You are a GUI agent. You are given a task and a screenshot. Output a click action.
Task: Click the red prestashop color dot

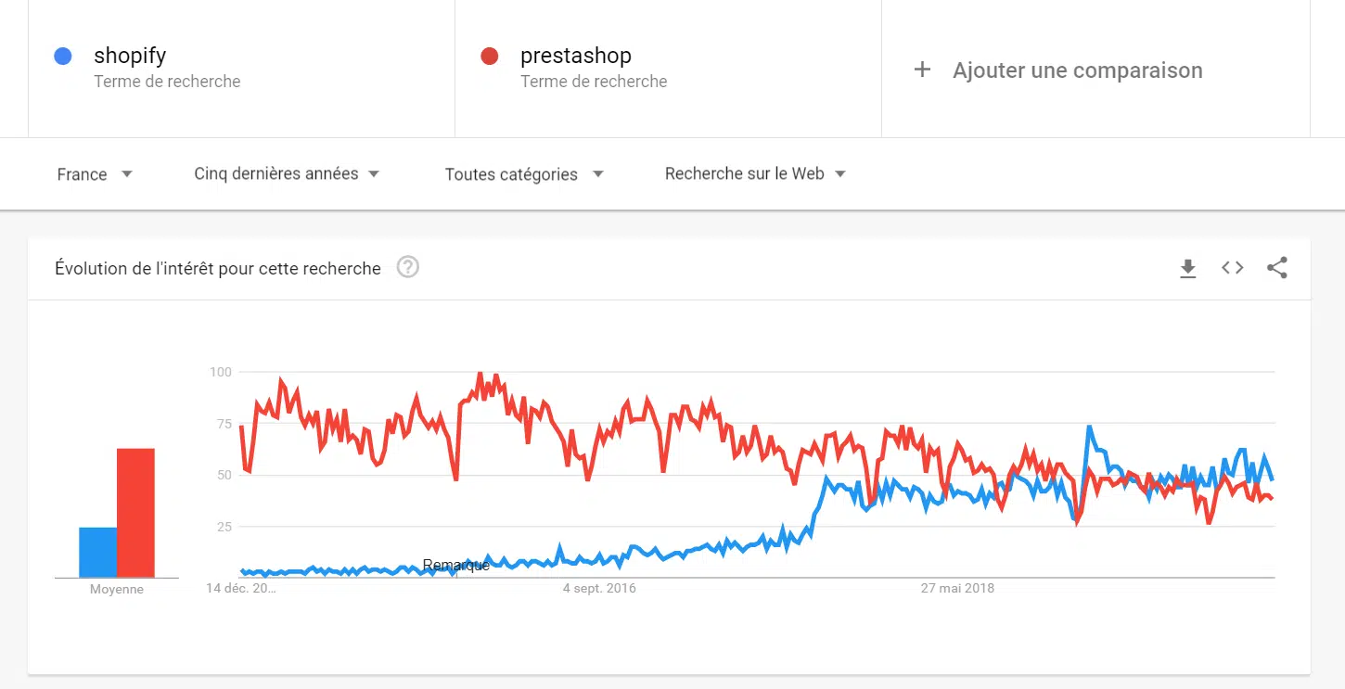click(490, 57)
